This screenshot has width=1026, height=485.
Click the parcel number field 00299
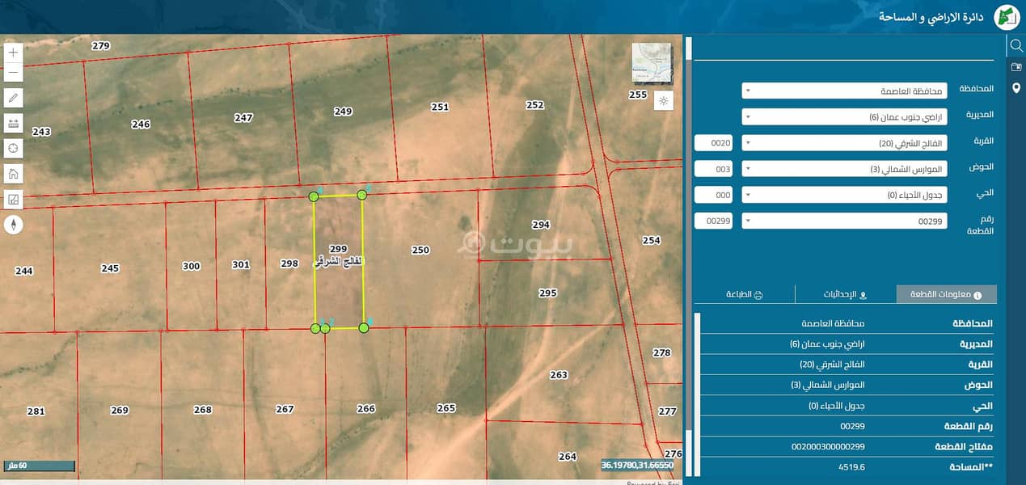[x=714, y=221]
